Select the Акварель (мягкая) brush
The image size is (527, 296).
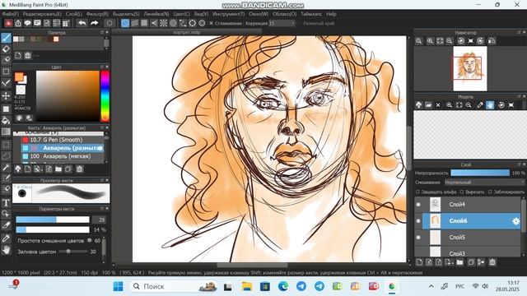point(63,156)
